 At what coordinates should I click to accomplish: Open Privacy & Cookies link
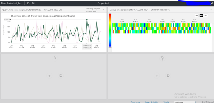pos(152,102)
